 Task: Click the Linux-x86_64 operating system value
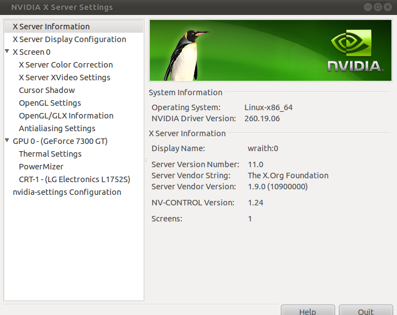click(x=268, y=107)
